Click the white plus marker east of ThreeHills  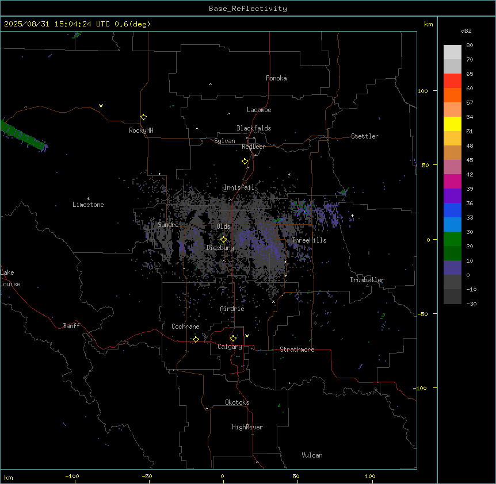352,216
